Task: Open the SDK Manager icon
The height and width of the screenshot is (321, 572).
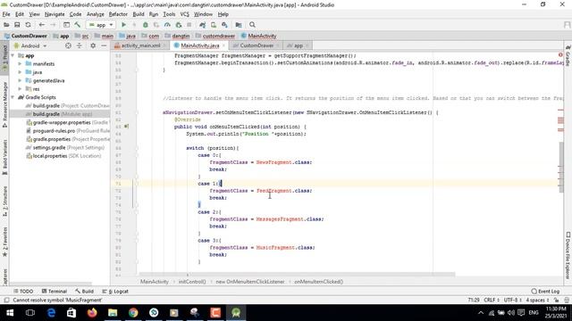Action: pyautogui.click(x=224, y=25)
